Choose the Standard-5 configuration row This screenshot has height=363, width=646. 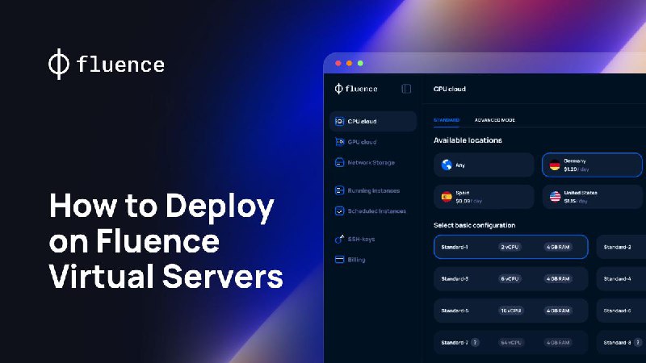pyautogui.click(x=511, y=311)
